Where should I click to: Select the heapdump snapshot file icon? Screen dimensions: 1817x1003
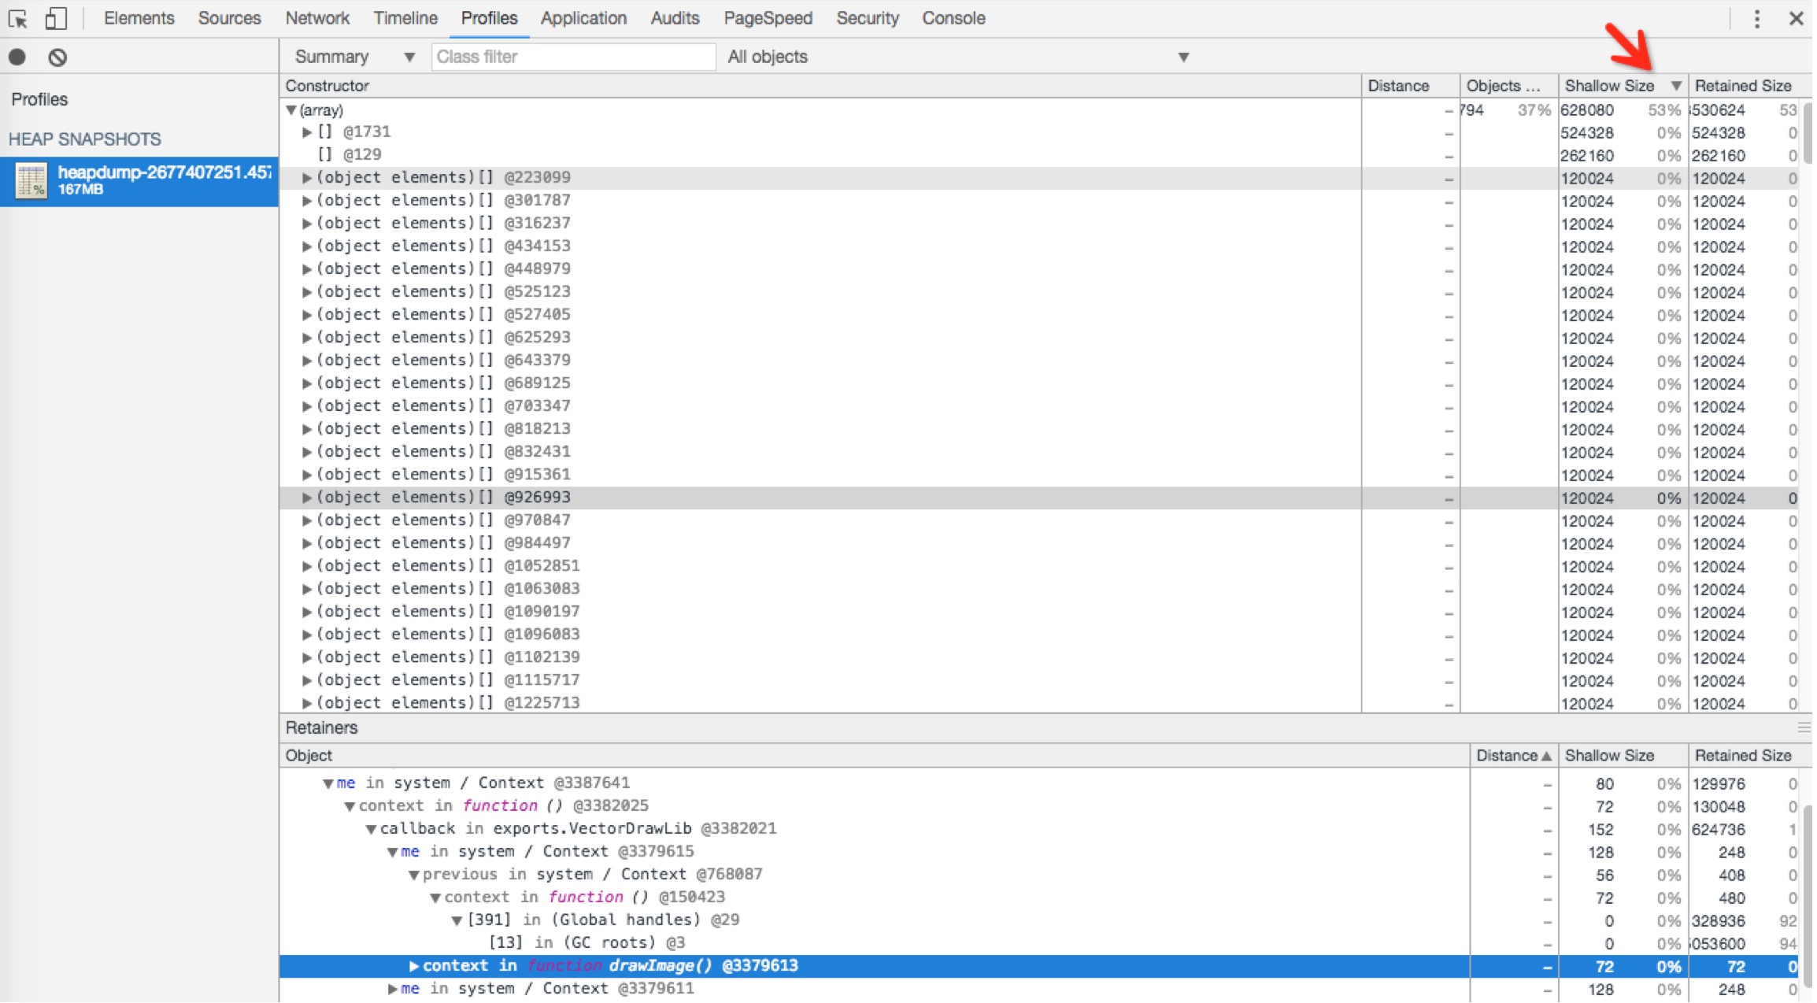point(31,180)
